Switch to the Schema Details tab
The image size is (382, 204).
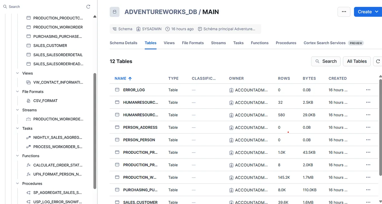[x=123, y=43]
